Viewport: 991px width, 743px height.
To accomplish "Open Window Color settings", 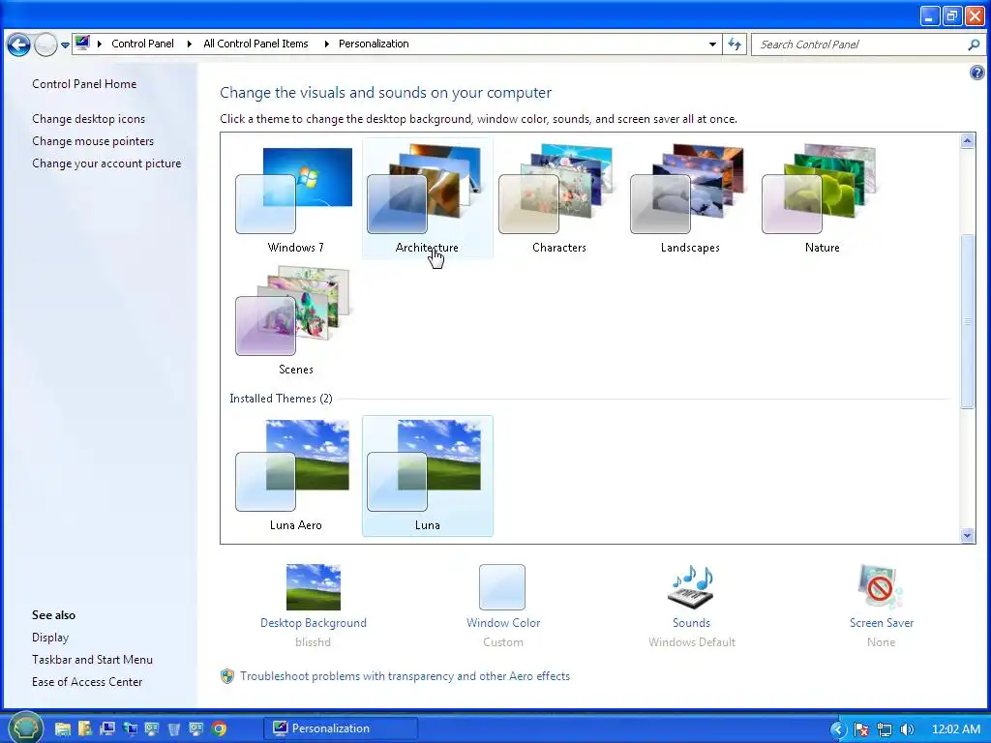I will coord(503,606).
